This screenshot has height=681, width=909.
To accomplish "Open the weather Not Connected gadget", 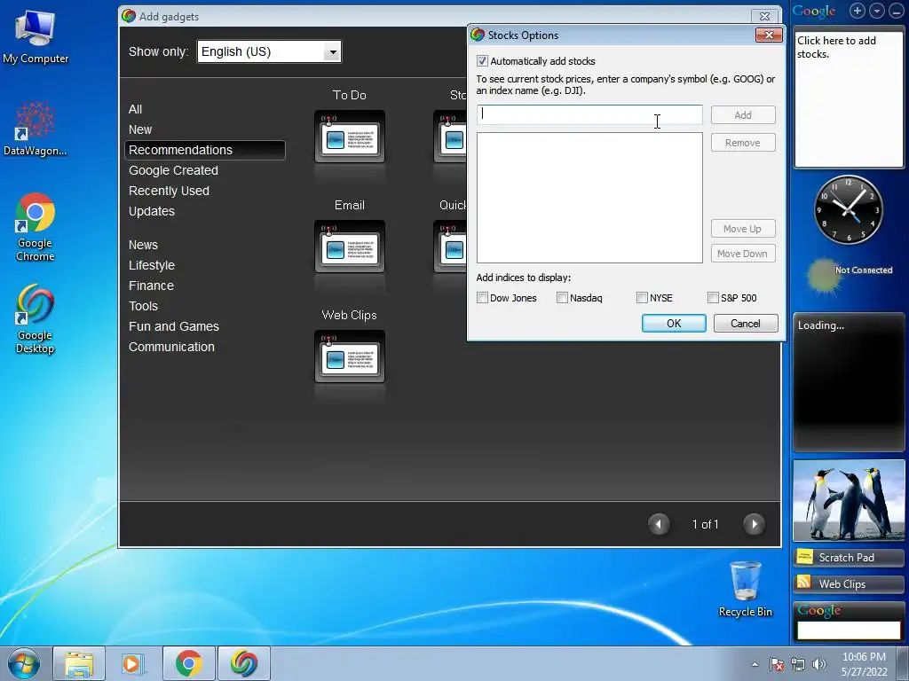I will point(849,275).
